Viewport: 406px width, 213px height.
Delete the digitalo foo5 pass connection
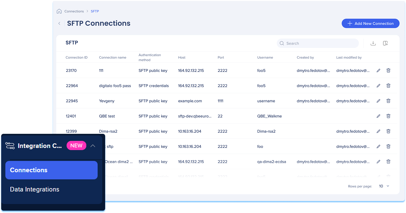[x=388, y=86]
